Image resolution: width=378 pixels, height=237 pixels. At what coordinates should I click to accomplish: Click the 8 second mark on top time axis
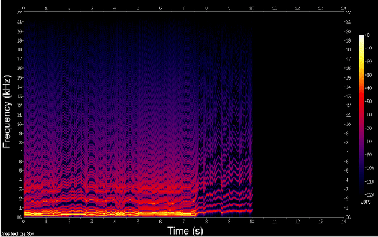coord(206,9)
